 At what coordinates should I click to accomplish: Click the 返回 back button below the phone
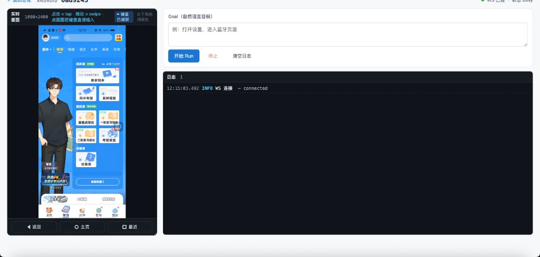pyautogui.click(x=34, y=227)
